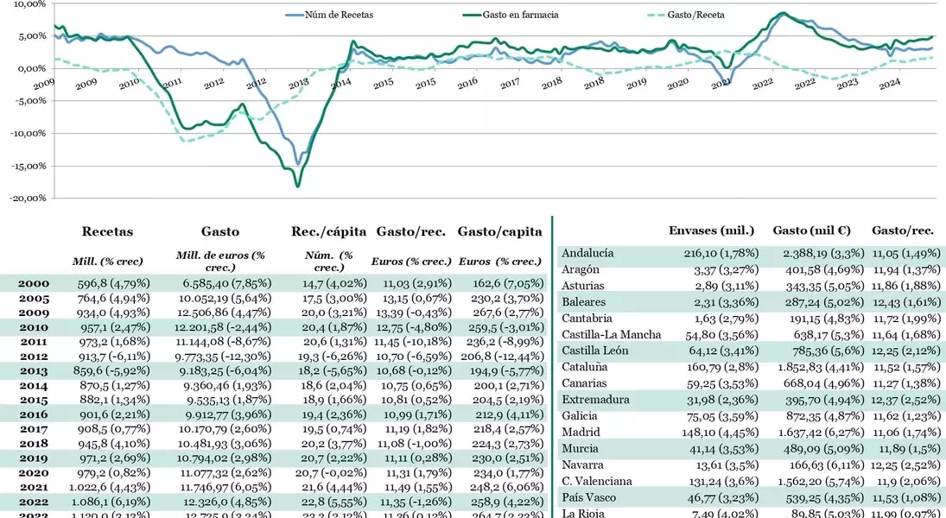This screenshot has height=518, width=946.
Task: Select the "Recetas" column header
Action: (x=106, y=231)
